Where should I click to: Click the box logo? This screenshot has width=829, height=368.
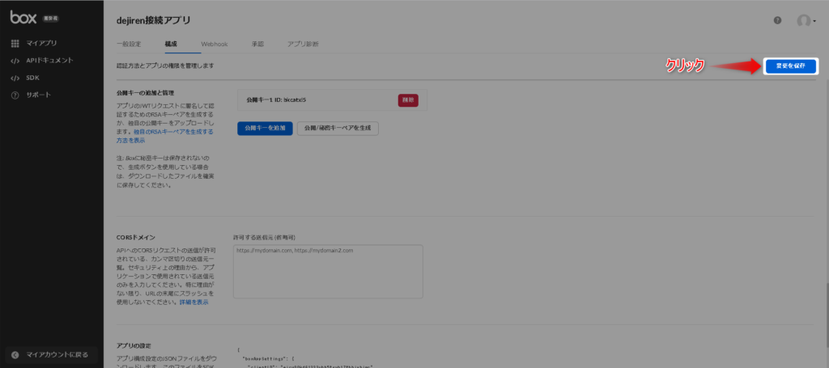point(23,18)
